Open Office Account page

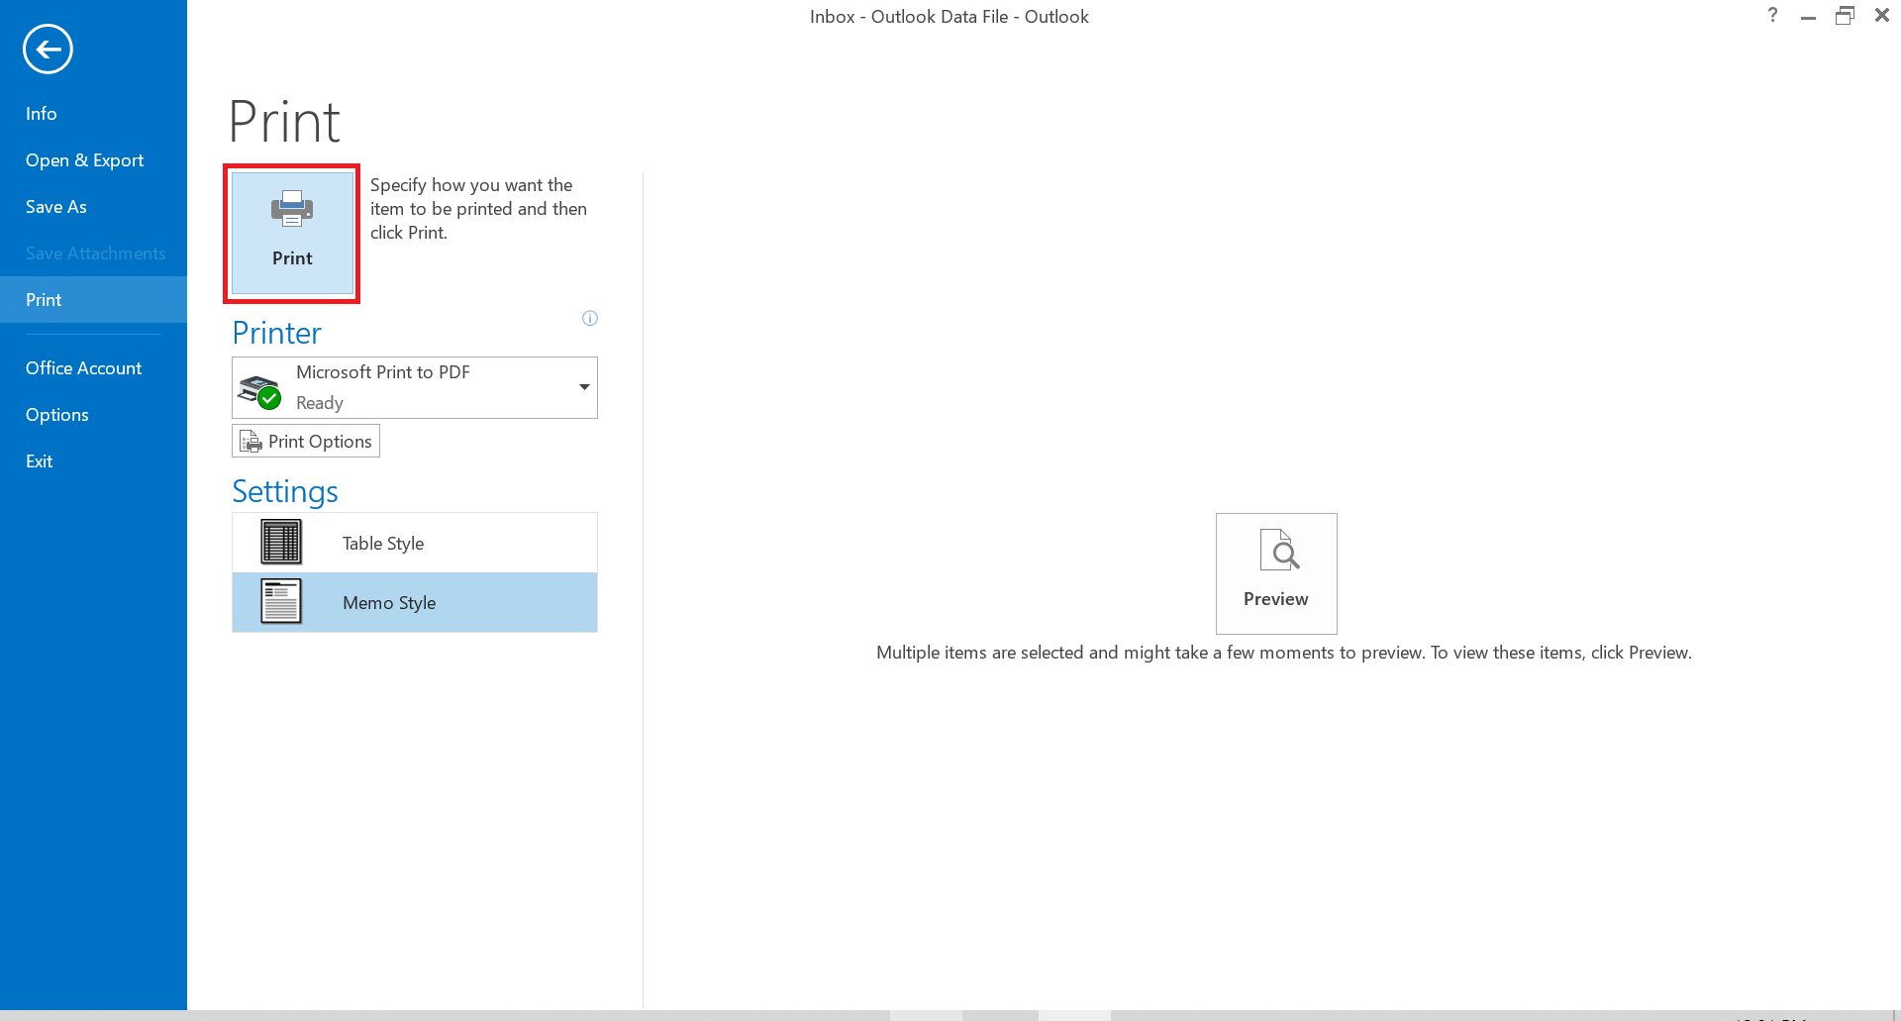pyautogui.click(x=93, y=368)
